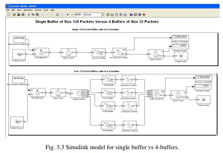Open the Tools menu
Image resolution: width=223 pixels, height=153 pixels.
pyautogui.click(x=46, y=10)
